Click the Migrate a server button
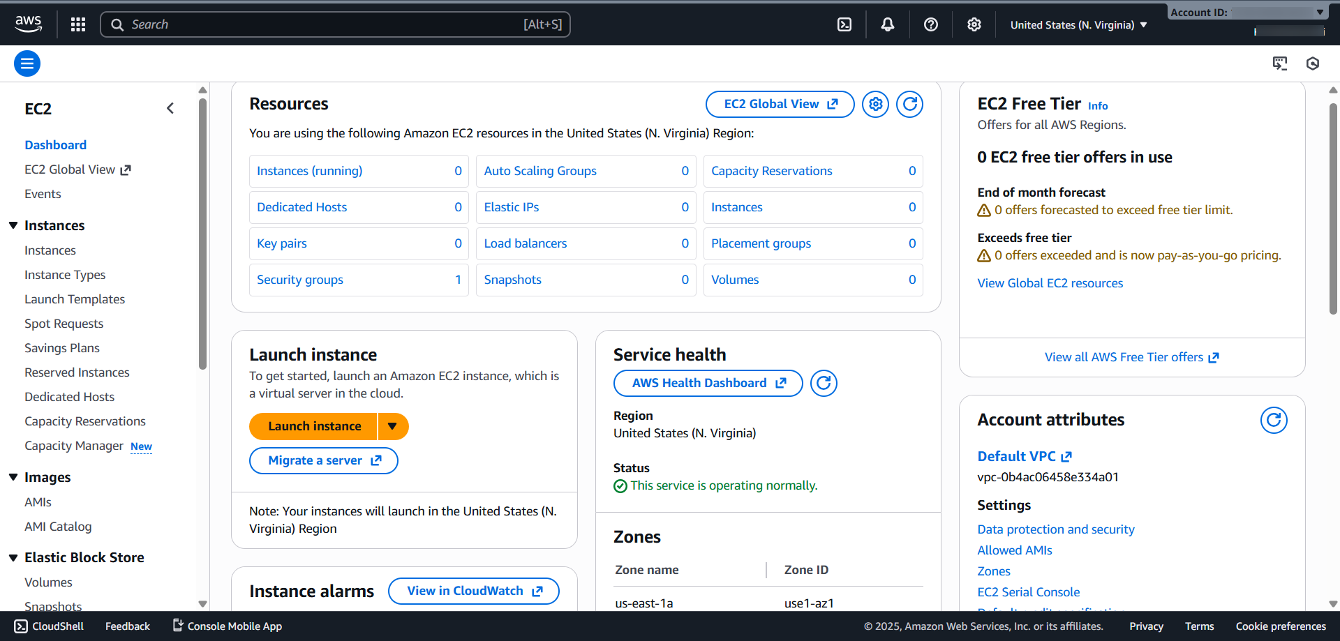The image size is (1340, 641). point(324,460)
